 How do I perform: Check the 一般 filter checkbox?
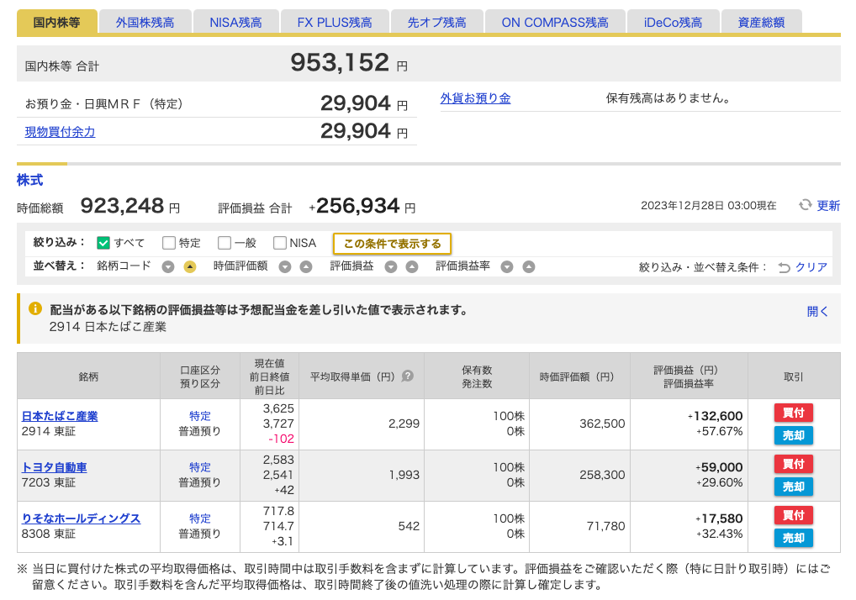click(x=225, y=243)
